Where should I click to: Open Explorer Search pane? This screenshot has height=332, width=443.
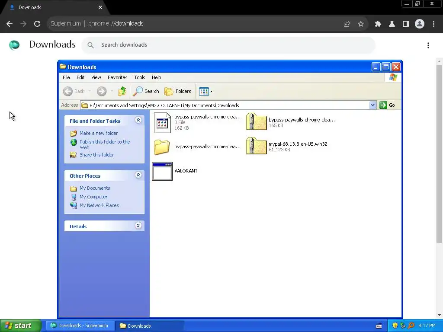point(146,91)
